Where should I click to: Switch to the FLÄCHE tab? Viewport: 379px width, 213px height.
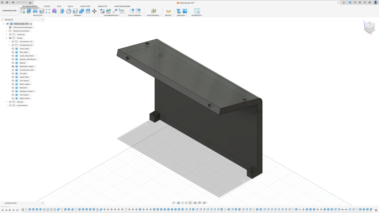coord(47,6)
